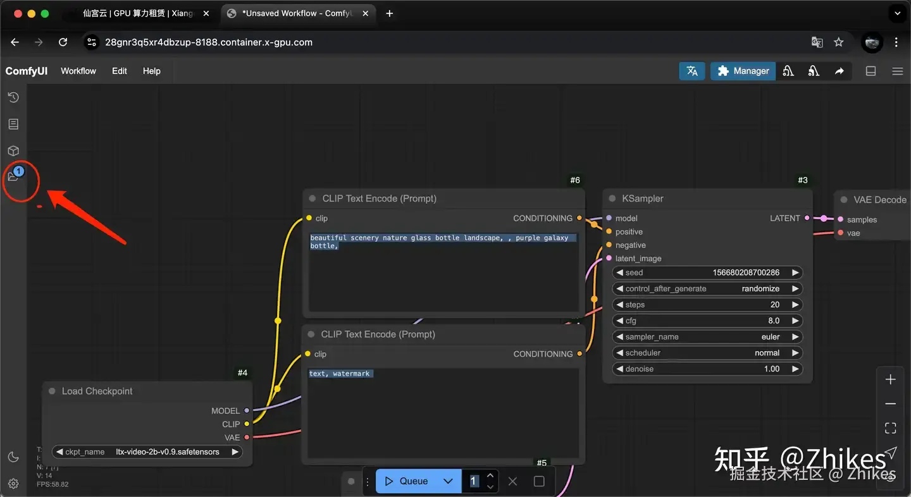Click the Queue button
This screenshot has height=497, width=911.
click(x=407, y=481)
